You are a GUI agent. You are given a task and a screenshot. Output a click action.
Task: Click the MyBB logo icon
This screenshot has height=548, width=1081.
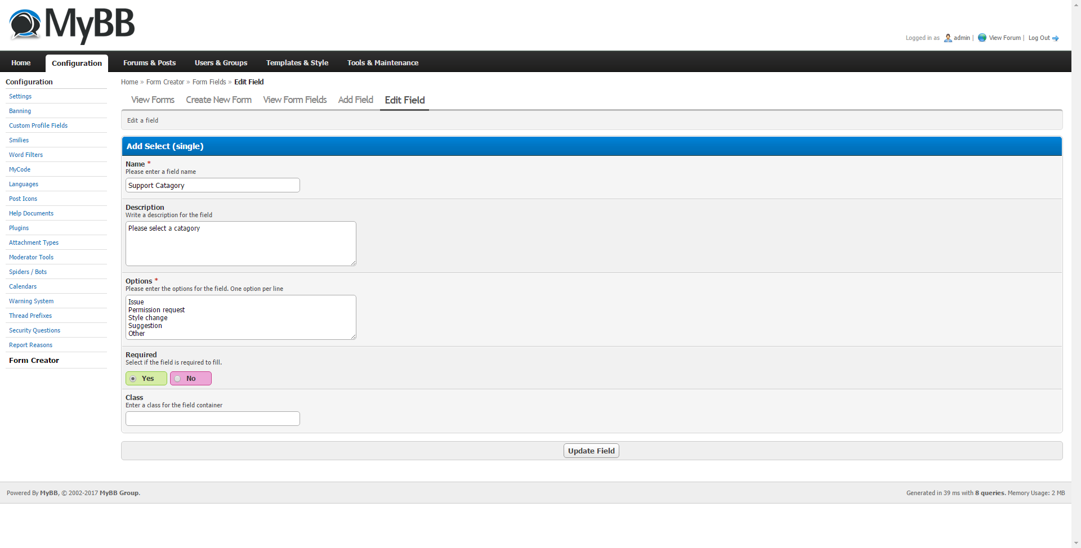click(x=25, y=25)
